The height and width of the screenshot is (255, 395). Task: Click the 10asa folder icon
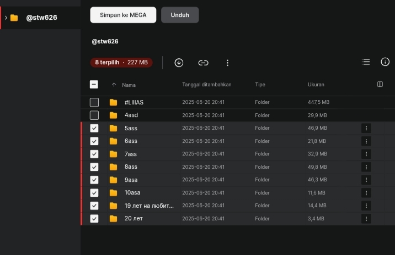pos(113,193)
